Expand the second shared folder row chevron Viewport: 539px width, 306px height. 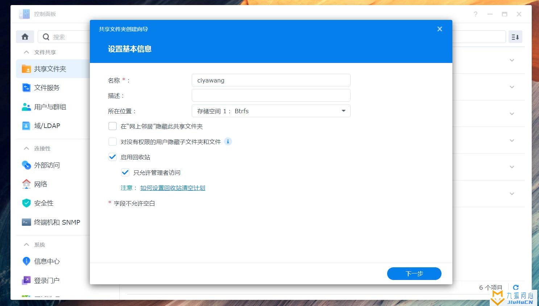pyautogui.click(x=512, y=87)
